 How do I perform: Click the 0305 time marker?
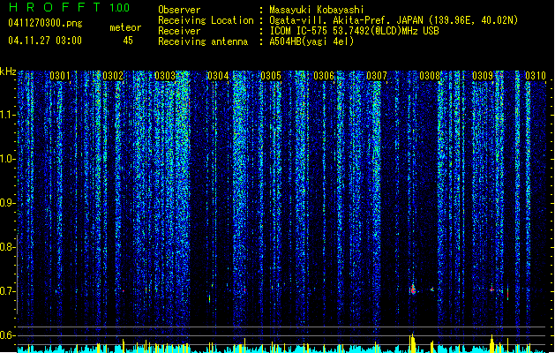click(271, 76)
